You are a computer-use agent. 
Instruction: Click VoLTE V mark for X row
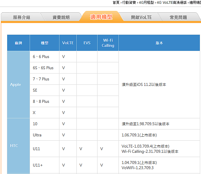pyautogui.click(x=63, y=113)
